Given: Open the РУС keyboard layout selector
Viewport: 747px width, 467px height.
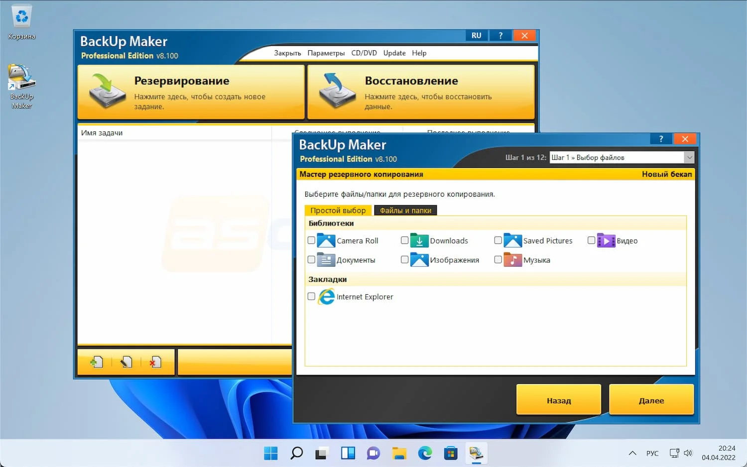Looking at the screenshot, I should click(652, 453).
